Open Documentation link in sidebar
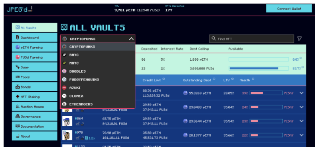The image size is (318, 148). [x=34, y=127]
